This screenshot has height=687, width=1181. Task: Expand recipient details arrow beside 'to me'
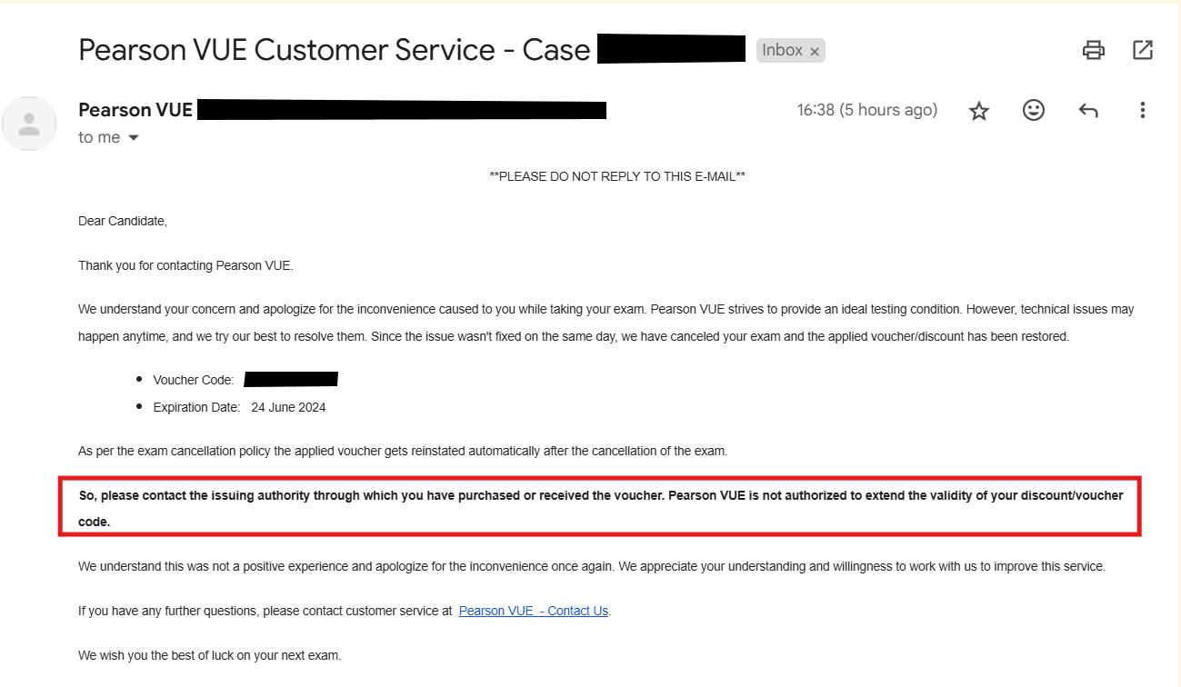[x=134, y=138]
